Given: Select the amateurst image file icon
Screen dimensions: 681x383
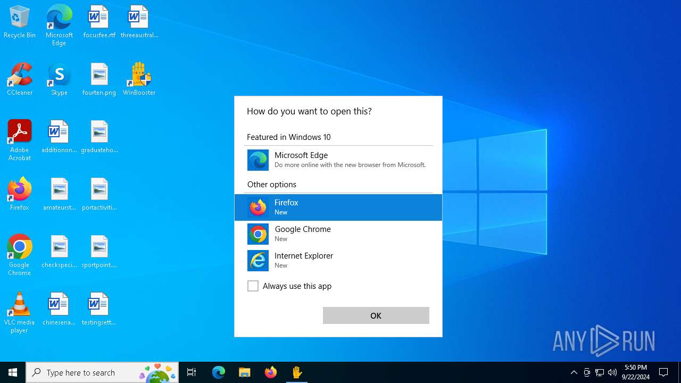Looking at the screenshot, I should coord(59,195).
